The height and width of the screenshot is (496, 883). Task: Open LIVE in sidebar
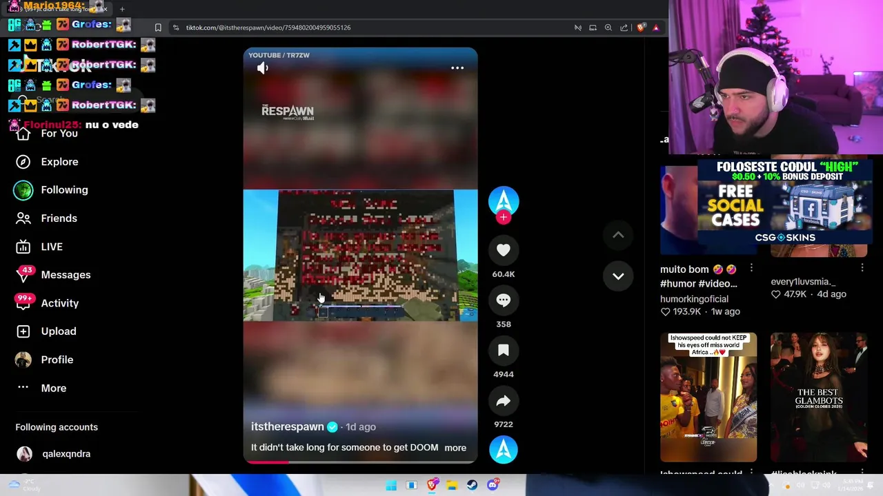click(x=52, y=247)
